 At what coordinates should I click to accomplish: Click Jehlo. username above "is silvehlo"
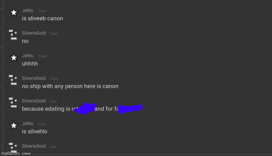(28, 124)
